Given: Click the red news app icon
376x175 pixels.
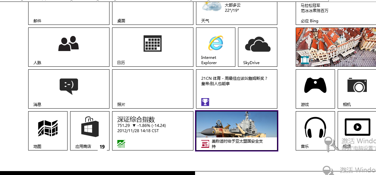Looking at the screenshot, I should coord(205,144).
